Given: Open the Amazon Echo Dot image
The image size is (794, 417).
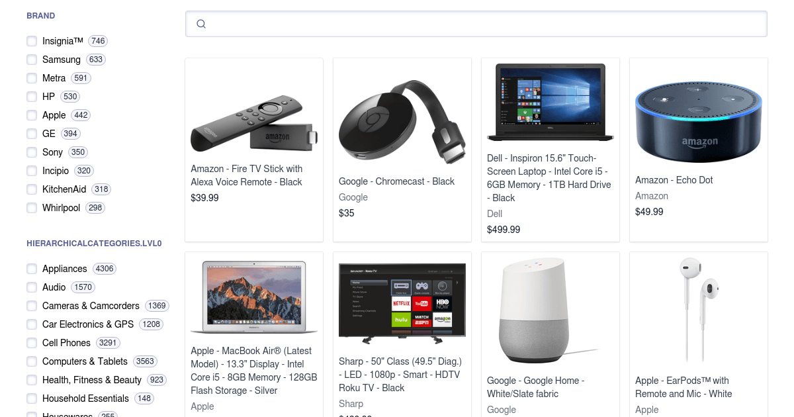Looking at the screenshot, I should tap(699, 122).
